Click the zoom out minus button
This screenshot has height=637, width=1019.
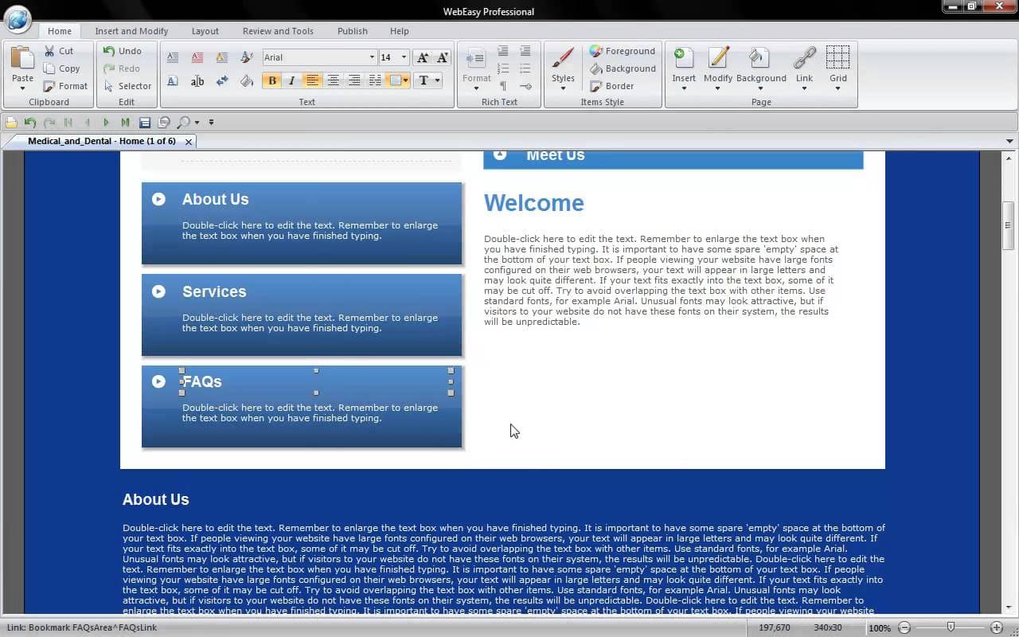point(904,628)
